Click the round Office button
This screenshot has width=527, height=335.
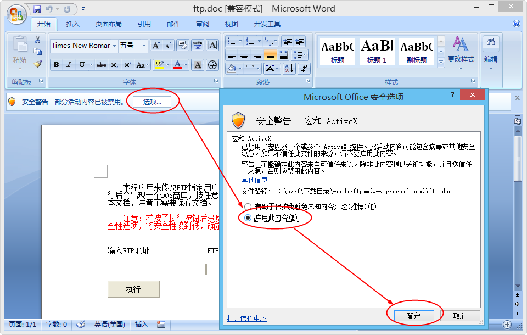coord(16,14)
